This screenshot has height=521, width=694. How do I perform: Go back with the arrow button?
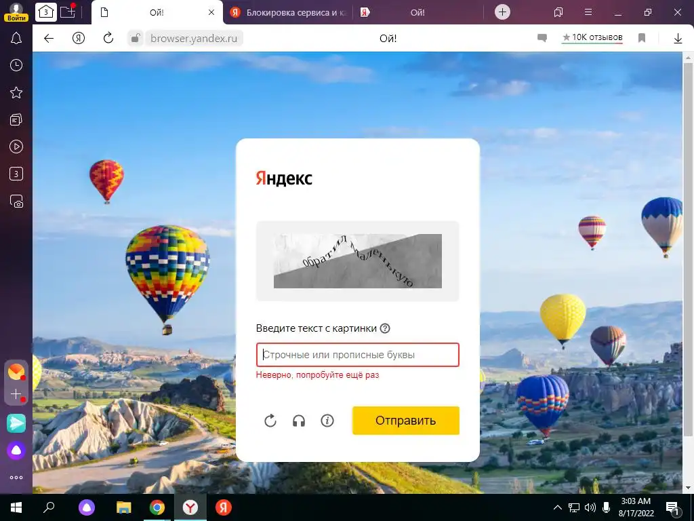(49, 39)
